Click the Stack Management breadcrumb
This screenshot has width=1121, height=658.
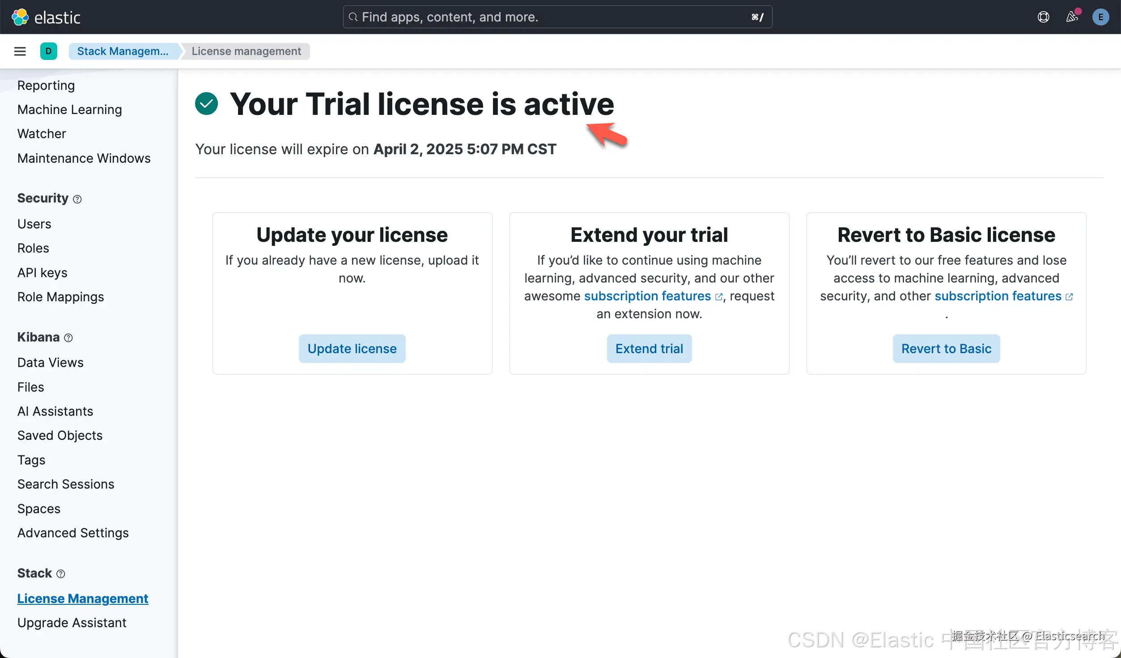(123, 51)
